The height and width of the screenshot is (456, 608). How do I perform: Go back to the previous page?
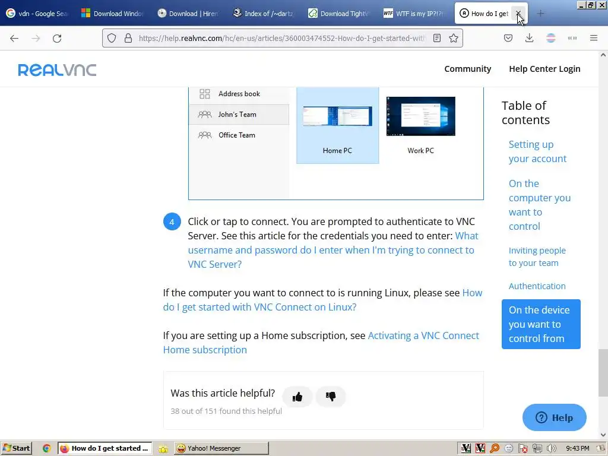click(14, 38)
